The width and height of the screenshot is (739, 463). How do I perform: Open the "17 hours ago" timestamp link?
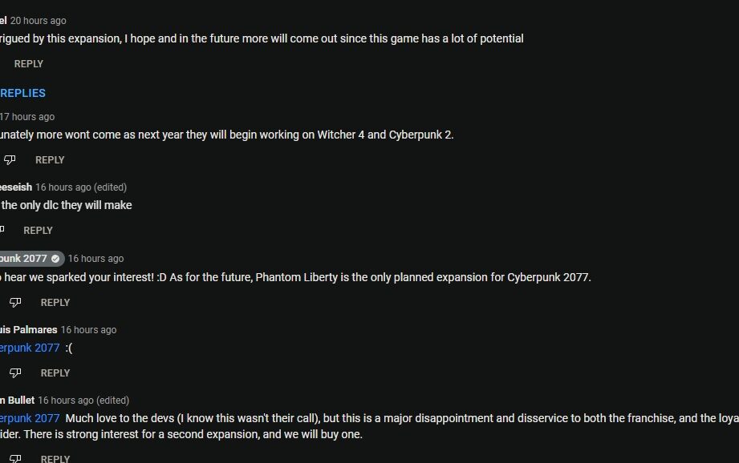pyautogui.click(x=27, y=117)
